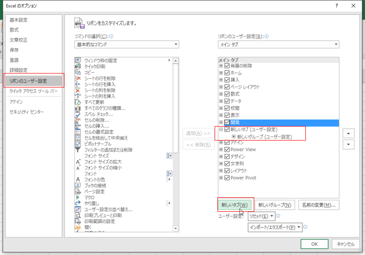Image resolution: width=365 pixels, height=255 pixels.
Task: Click the Insert Cells (セルの挿入) icon
Action: pyautogui.click(x=78, y=126)
